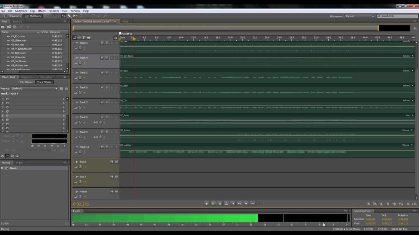Select the Time Selection tool
The image size is (419, 235).
pyautogui.click(x=81, y=16)
